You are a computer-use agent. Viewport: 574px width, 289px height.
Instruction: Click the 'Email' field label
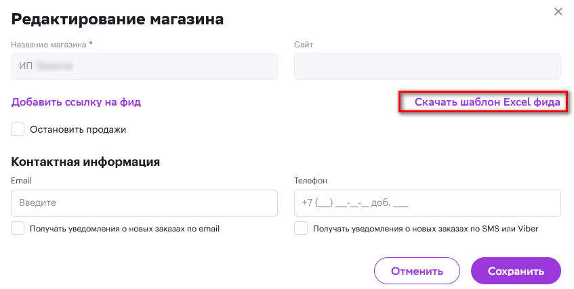pyautogui.click(x=22, y=181)
